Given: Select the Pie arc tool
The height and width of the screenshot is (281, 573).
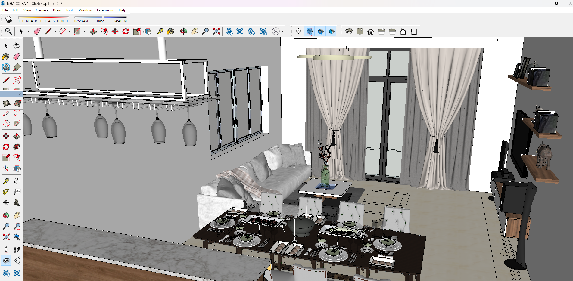Looking at the screenshot, I should pyautogui.click(x=17, y=123).
